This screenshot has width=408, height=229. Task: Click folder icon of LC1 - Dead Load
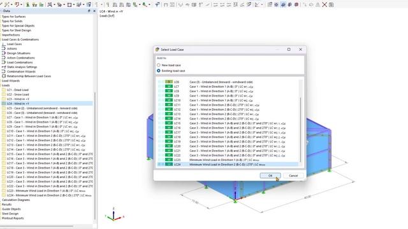[x=4, y=90]
